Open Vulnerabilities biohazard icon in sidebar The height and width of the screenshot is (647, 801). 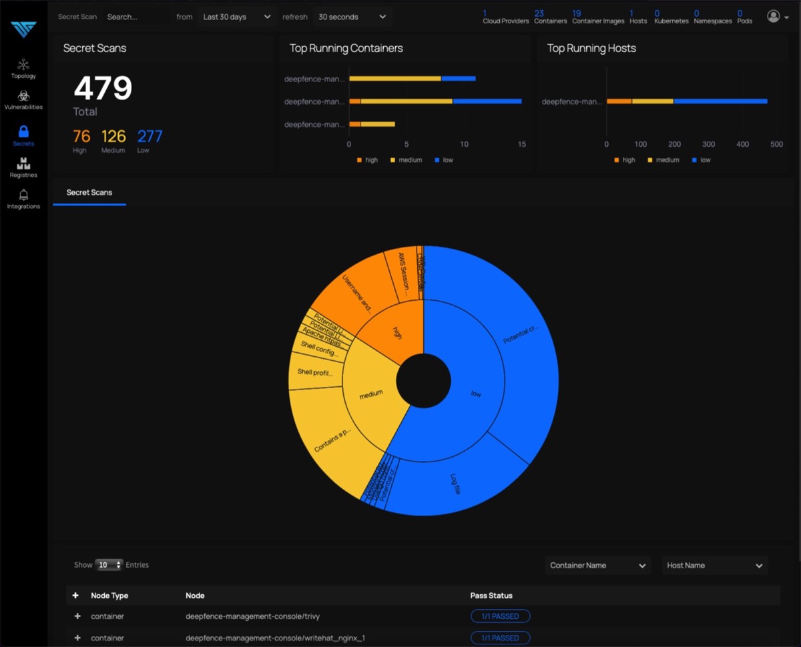pyautogui.click(x=23, y=96)
